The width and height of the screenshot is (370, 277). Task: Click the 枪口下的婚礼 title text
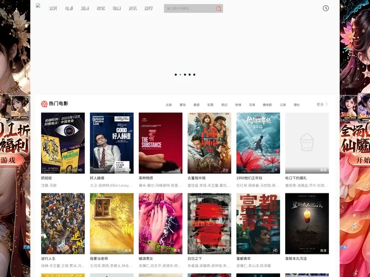[296, 178]
